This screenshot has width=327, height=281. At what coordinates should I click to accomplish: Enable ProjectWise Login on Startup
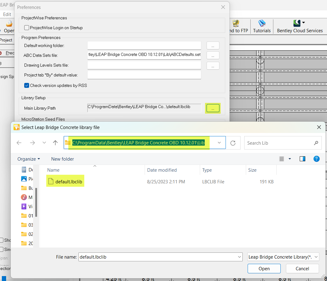tap(27, 28)
